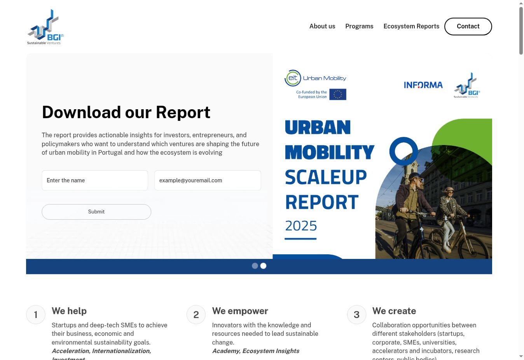Image resolution: width=524 pixels, height=360 pixels.
Task: Click the 'Download our Report' heading
Action: [126, 112]
